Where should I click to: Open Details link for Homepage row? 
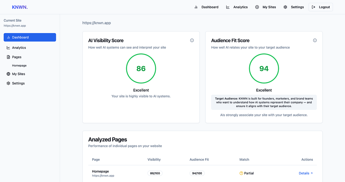pos(306,173)
